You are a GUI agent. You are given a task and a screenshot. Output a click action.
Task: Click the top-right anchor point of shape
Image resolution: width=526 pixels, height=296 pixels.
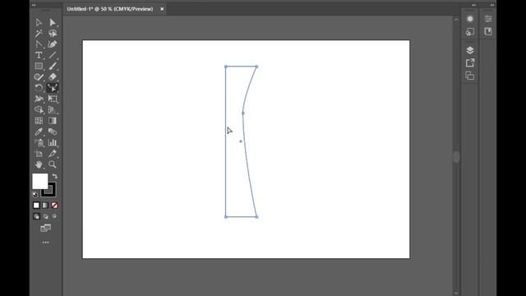257,67
